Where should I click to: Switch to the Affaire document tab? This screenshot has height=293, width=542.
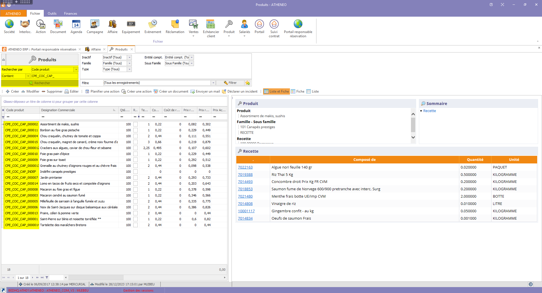pyautogui.click(x=96, y=49)
